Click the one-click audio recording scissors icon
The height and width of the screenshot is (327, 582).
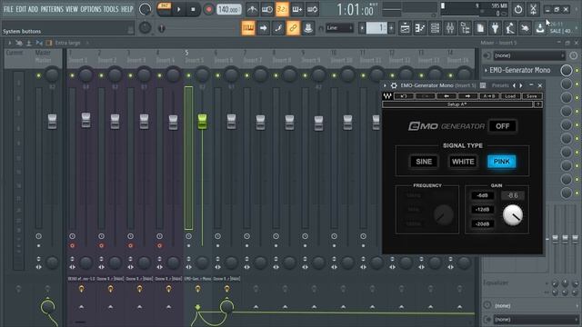click(533, 9)
